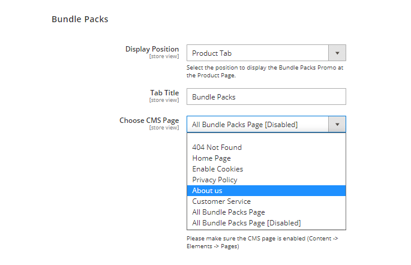Click the Display Position field label
The image size is (411, 265).
pos(152,49)
